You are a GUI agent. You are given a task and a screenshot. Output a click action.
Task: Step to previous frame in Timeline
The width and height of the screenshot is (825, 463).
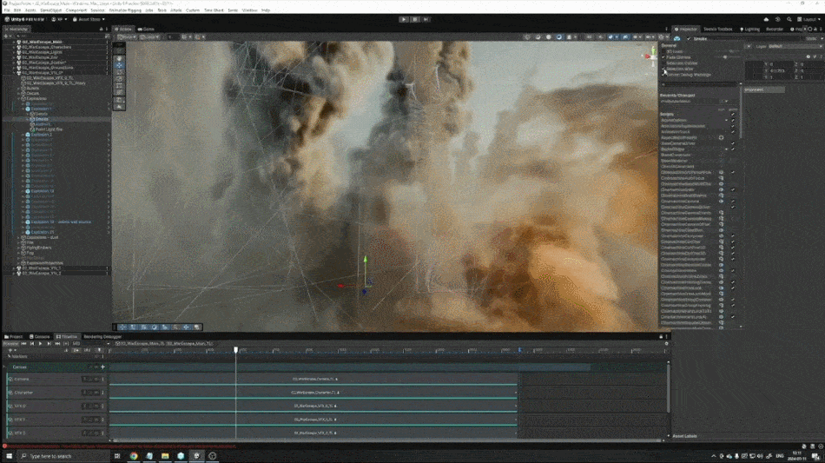click(x=32, y=344)
